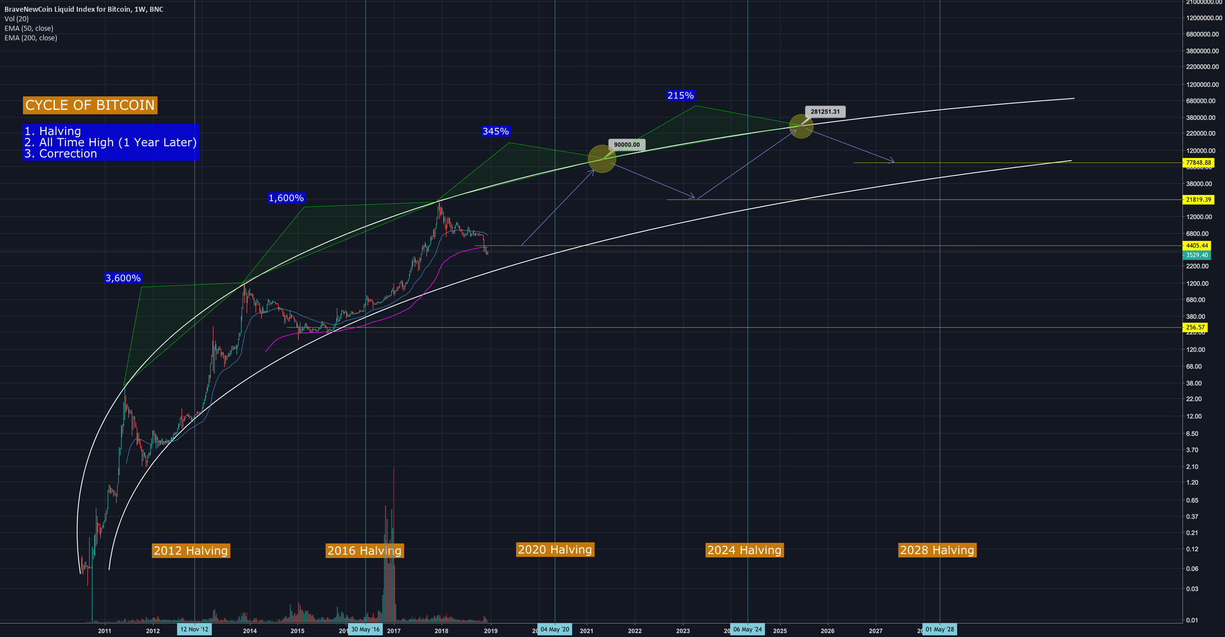This screenshot has height=637, width=1225.
Task: Select the 345% percentage label
Action: click(x=495, y=131)
